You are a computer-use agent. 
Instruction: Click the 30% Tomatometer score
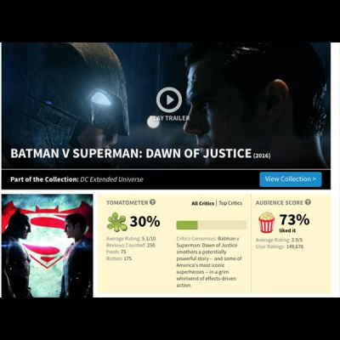coord(144,221)
